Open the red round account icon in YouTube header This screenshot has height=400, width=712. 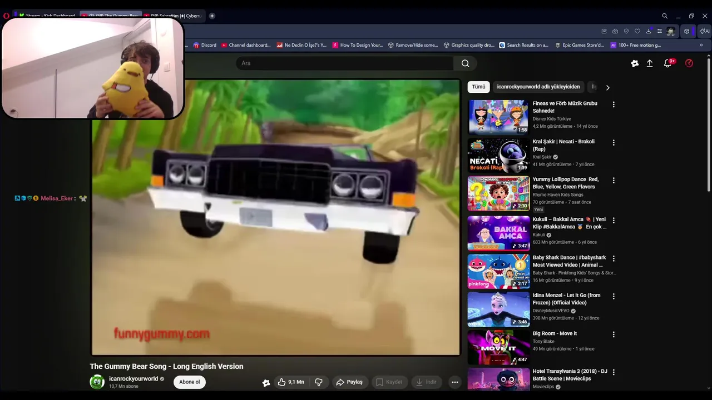coord(689,63)
